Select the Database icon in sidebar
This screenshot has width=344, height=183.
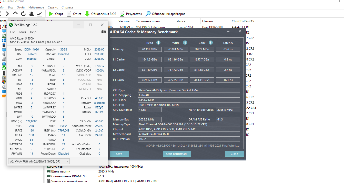(4, 91)
